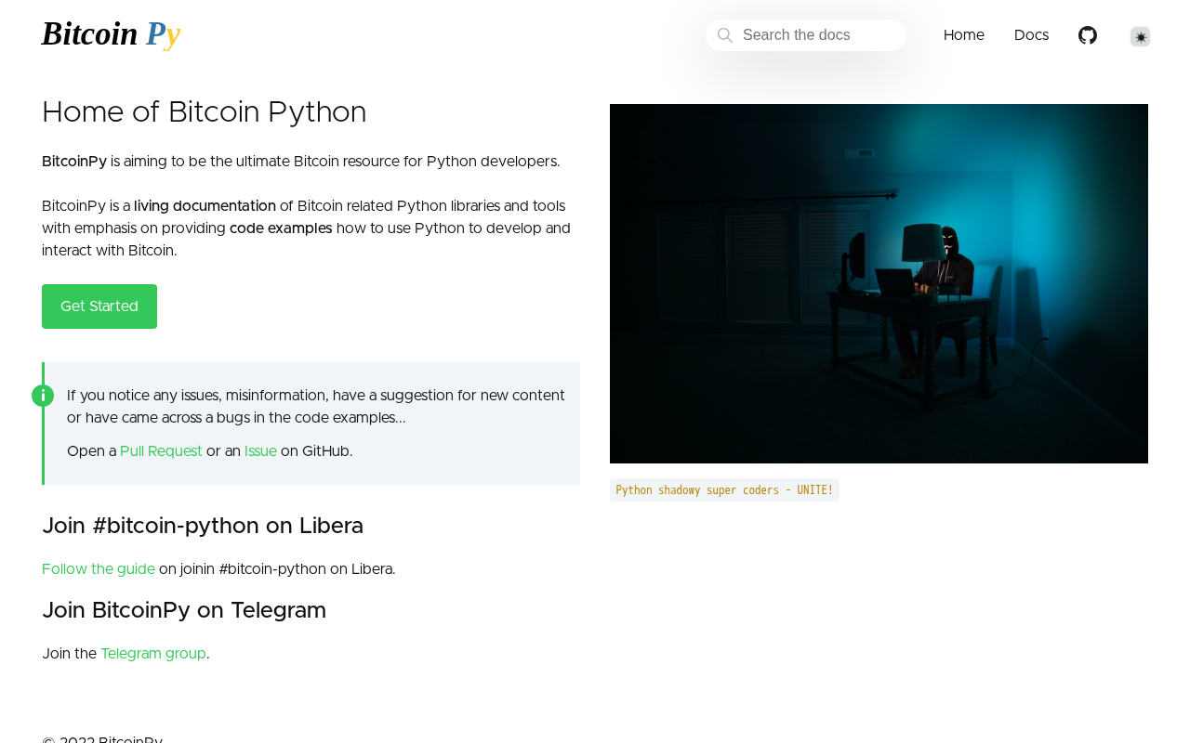This screenshot has height=743, width=1190.
Task: Click the Home of Bitcoin Python heading
Action: (205, 112)
